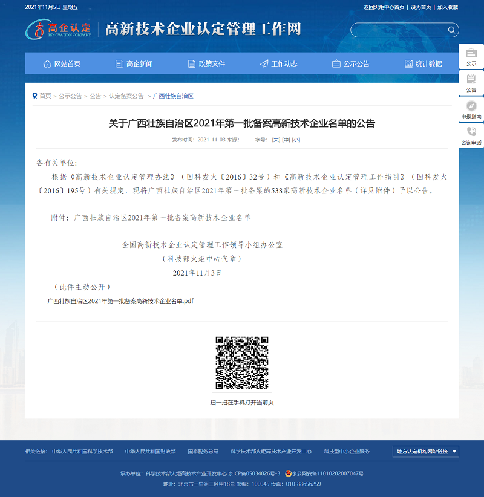Open the 公示公告 breadcrumb link
The width and height of the screenshot is (484, 497).
click(70, 95)
